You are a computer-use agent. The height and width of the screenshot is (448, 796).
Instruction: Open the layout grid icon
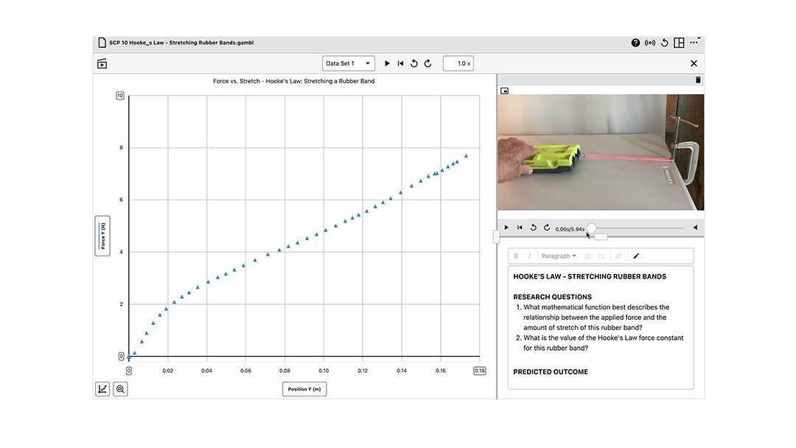679,43
